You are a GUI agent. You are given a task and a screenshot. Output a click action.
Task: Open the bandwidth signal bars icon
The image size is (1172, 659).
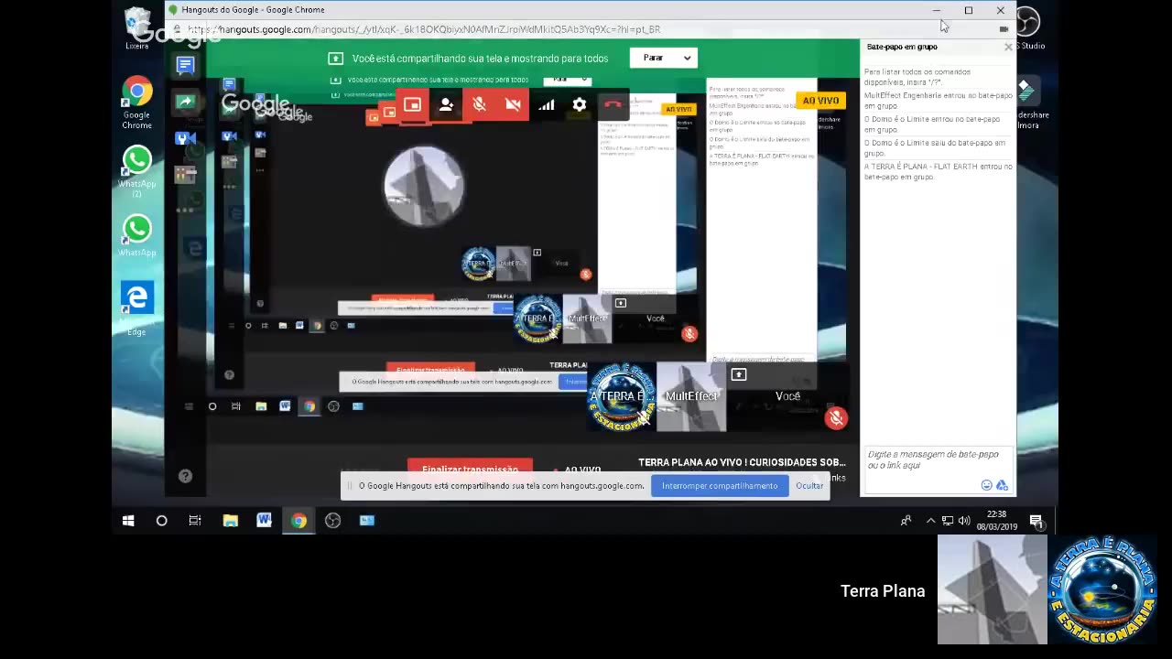547,105
